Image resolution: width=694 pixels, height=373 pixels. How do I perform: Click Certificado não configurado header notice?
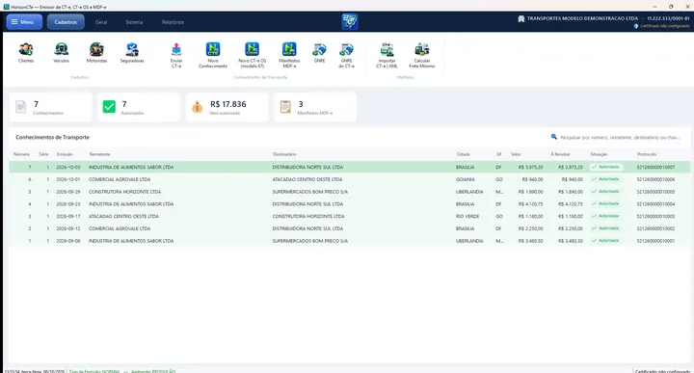[x=665, y=26]
